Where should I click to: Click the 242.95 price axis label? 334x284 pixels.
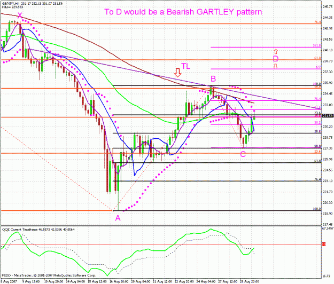coord(328,28)
